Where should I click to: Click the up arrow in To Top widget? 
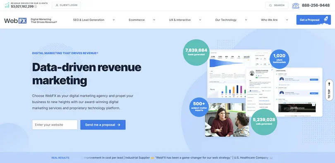click(x=329, y=84)
